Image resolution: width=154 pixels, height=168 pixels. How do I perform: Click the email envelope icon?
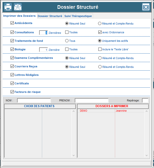pos(18,7)
